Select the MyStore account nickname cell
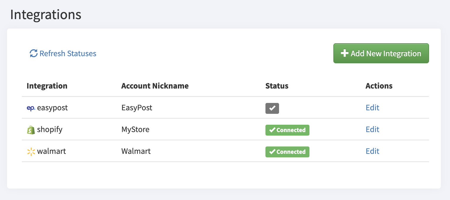Viewport: 450px width, 200px height. click(x=135, y=129)
